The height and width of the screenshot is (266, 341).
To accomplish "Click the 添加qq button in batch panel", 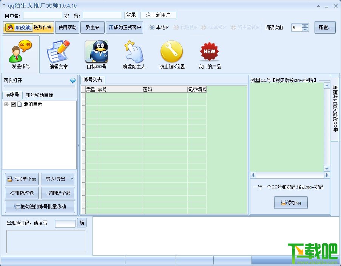I will pyautogui.click(x=291, y=202).
